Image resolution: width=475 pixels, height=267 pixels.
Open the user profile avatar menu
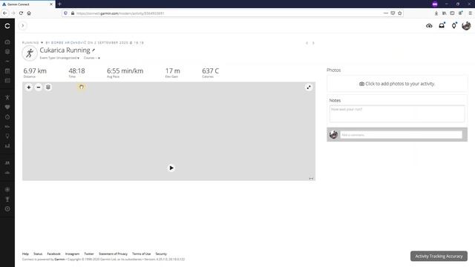coord(466,26)
